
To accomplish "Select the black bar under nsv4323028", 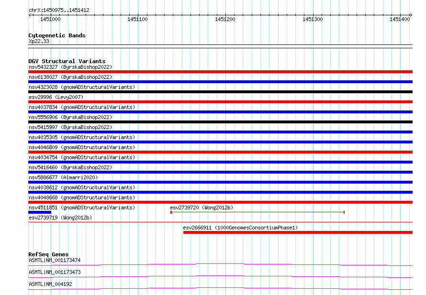I will pos(220,92).
